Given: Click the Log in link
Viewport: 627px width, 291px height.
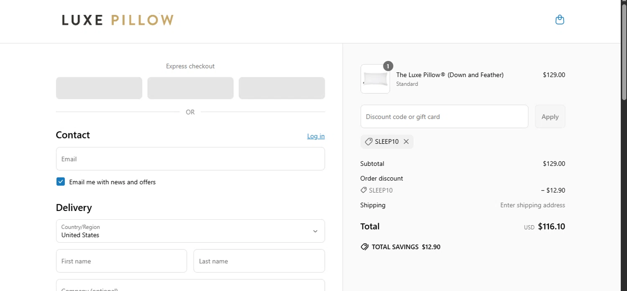Looking at the screenshot, I should click(316, 136).
